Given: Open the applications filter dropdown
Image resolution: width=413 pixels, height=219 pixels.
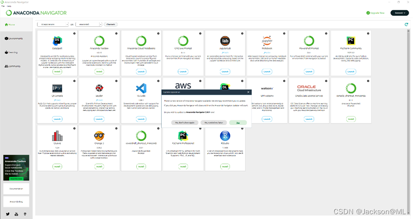Looking at the screenshot, I should 53,24.
